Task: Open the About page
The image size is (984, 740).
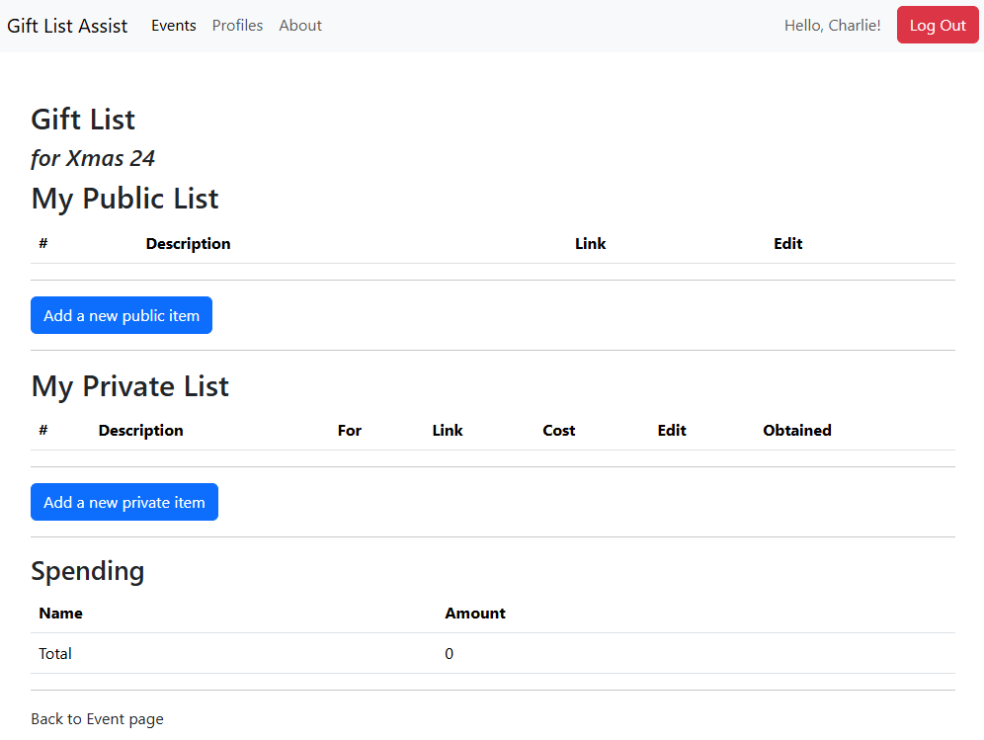Action: click(x=300, y=26)
